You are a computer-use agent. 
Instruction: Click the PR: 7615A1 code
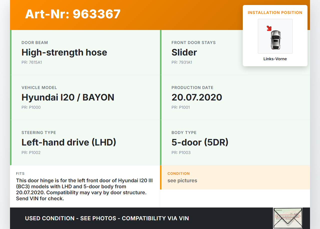(32, 62)
